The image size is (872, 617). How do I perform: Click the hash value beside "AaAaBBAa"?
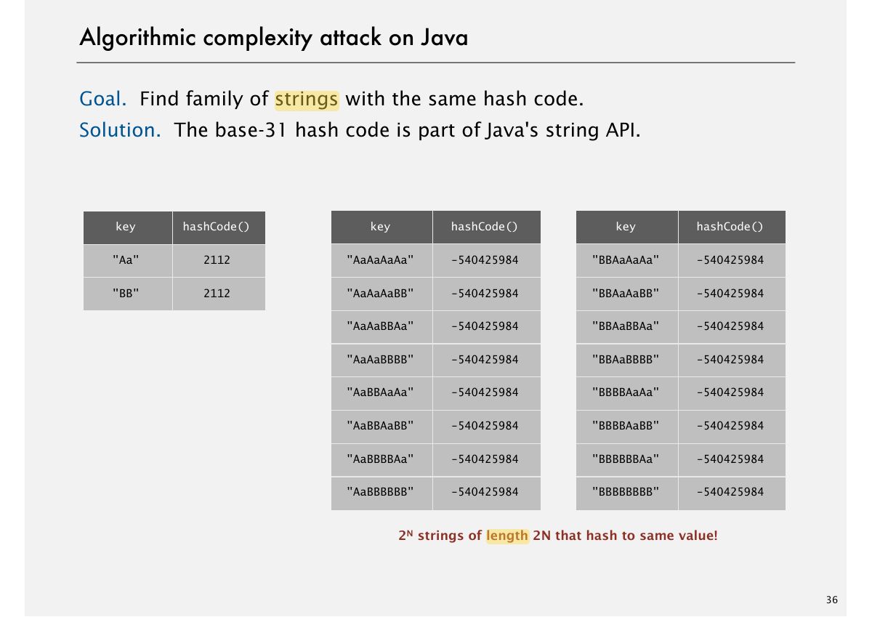click(x=487, y=326)
